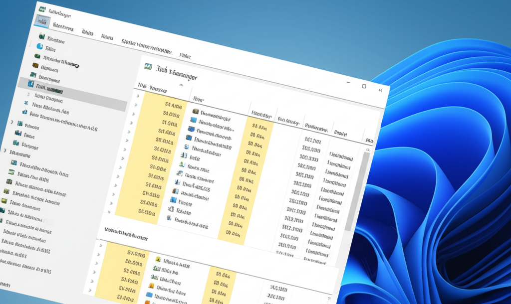Screen dimensions: 511x304
Task: Click the app icon in the outer window title bar
Action: 43,9
